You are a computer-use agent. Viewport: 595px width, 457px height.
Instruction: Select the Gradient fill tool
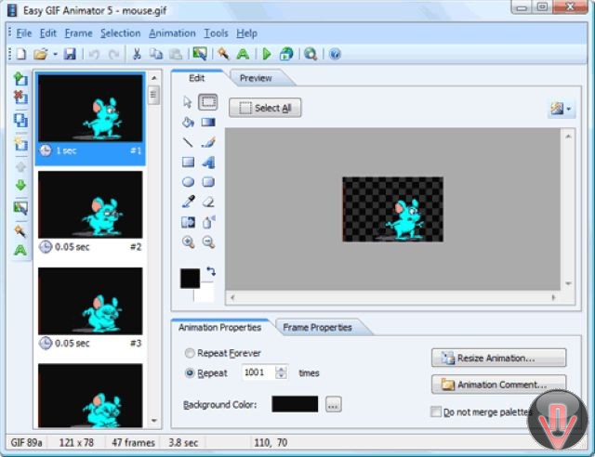208,122
